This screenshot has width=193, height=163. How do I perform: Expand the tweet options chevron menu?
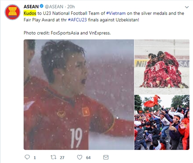(x=187, y=7)
